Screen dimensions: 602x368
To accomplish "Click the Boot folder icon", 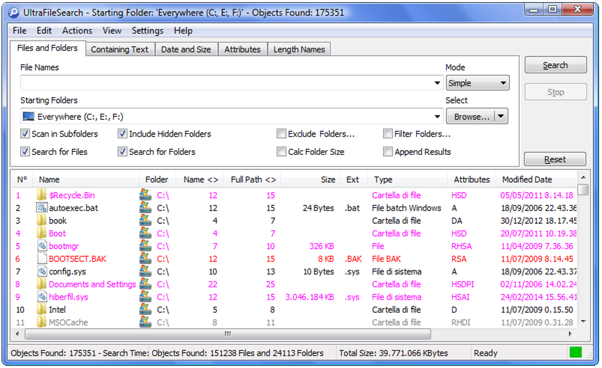I will 41,233.
